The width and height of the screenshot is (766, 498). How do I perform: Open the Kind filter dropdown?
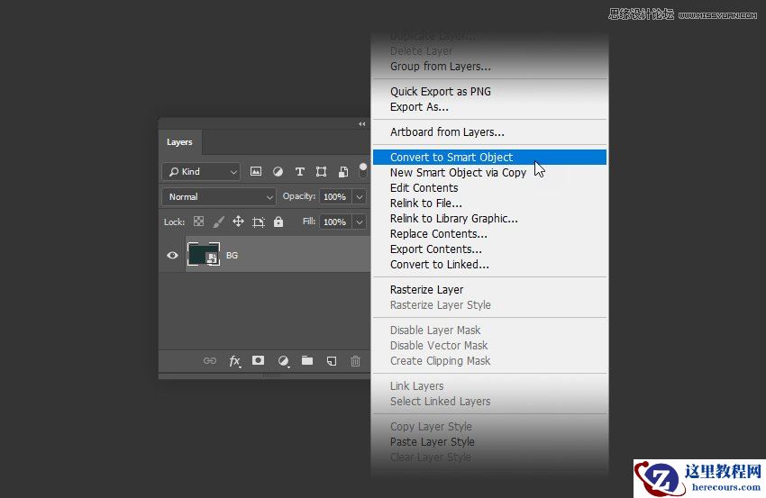(x=201, y=171)
